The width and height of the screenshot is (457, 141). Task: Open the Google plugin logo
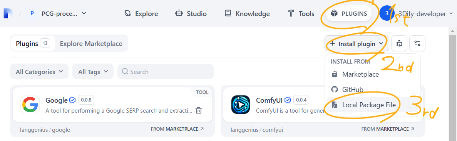pos(30,105)
